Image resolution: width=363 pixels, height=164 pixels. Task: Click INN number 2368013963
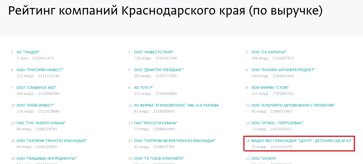coord(281,111)
